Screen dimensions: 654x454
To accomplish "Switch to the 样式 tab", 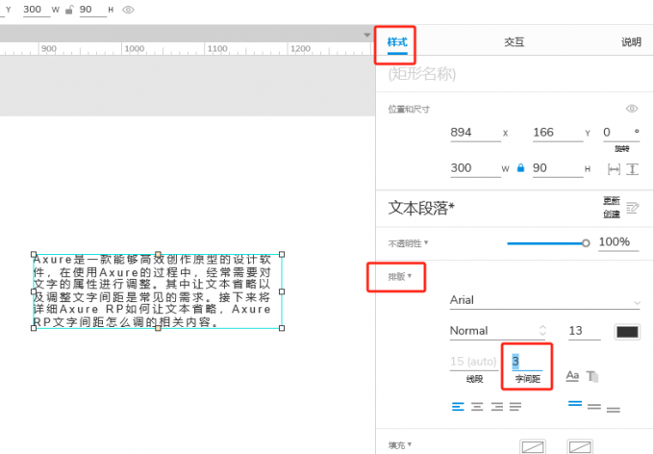I will coord(397,42).
